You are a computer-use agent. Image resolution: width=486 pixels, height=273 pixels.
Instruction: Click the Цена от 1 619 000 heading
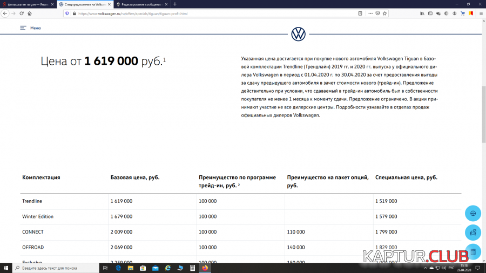pos(103,62)
